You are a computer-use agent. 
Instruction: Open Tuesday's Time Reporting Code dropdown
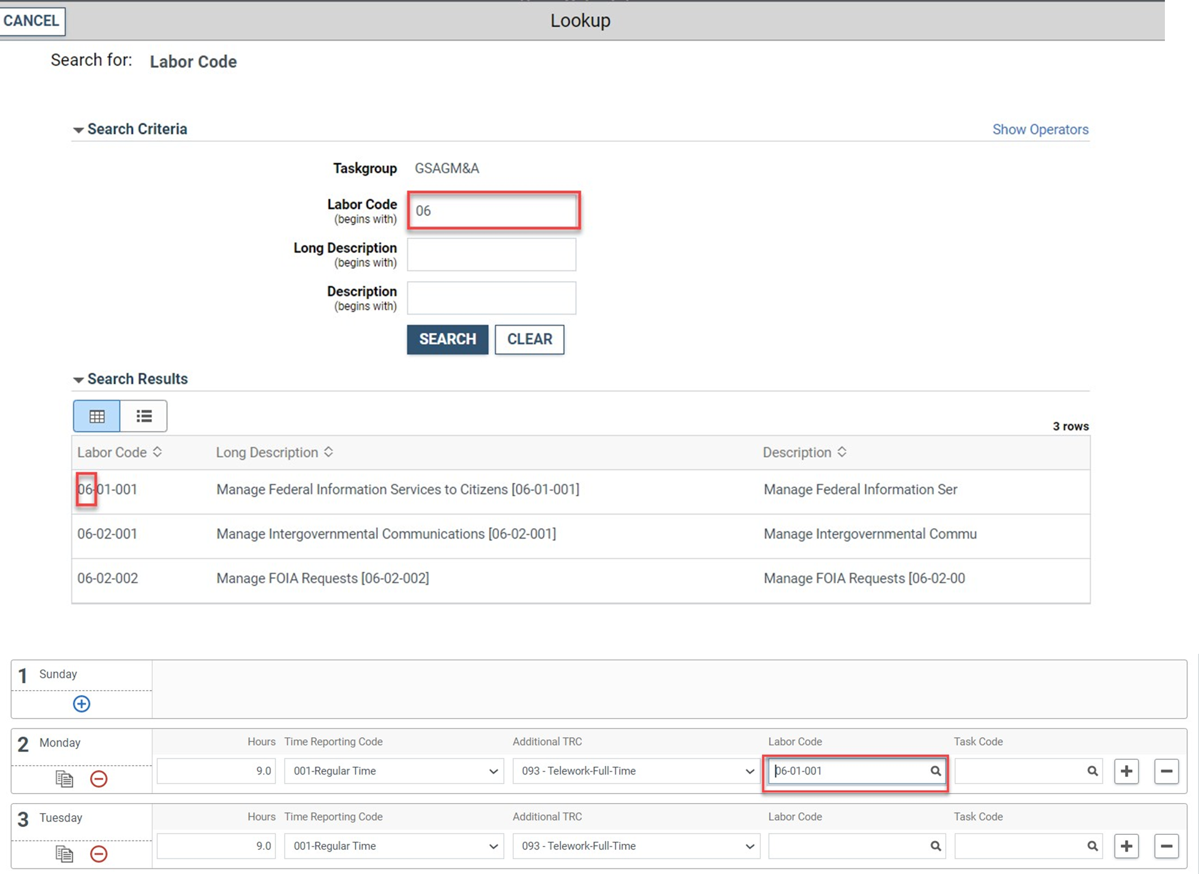pos(494,846)
